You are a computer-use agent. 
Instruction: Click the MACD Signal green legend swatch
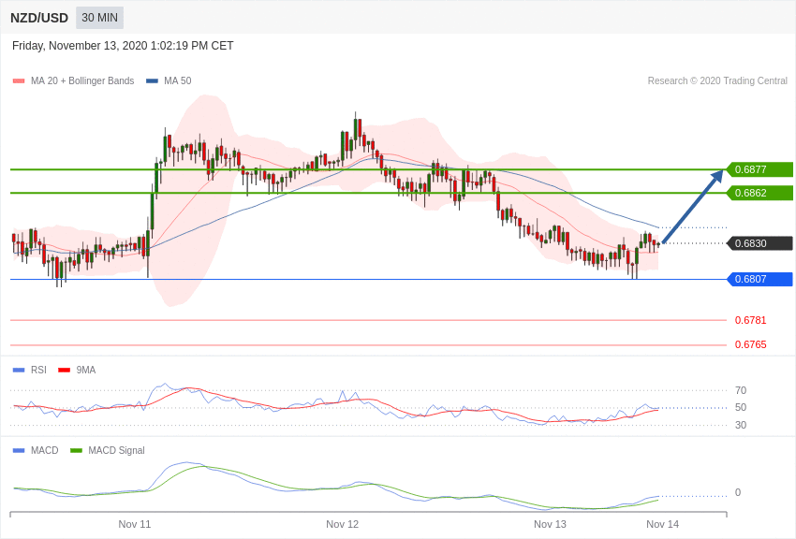point(76,450)
